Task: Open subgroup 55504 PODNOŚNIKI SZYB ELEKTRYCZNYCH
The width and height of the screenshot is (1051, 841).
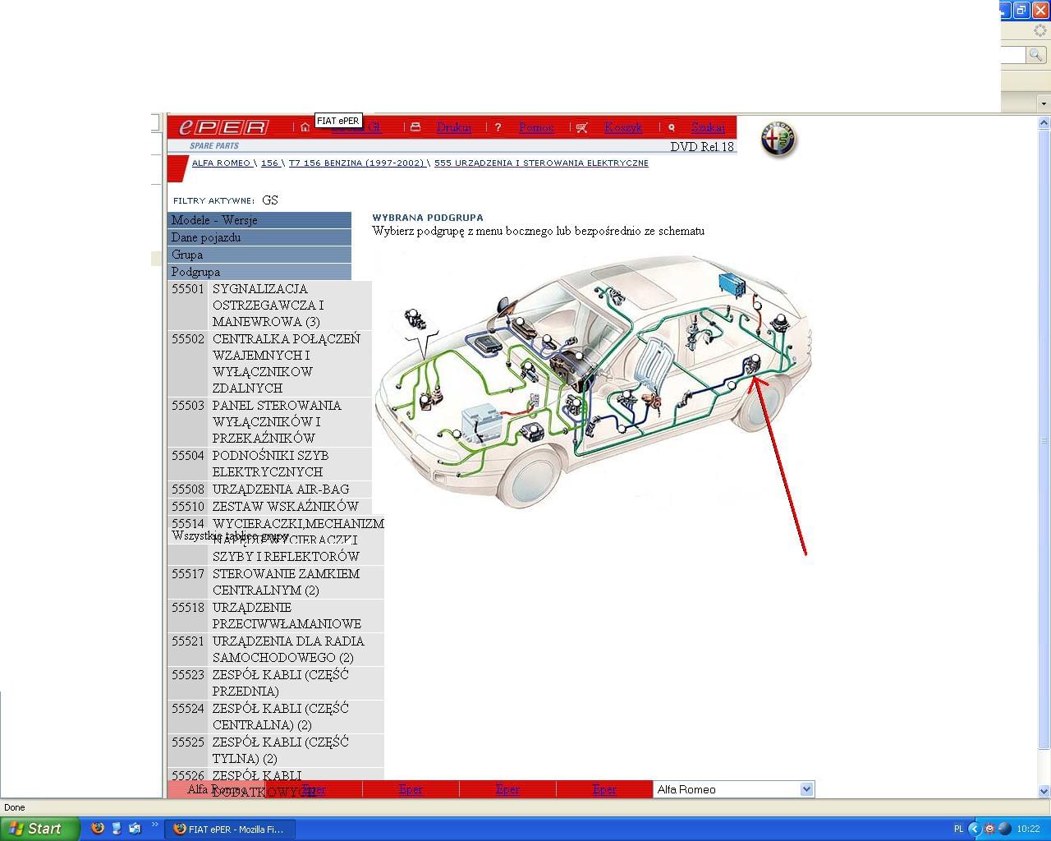Action: (x=269, y=463)
